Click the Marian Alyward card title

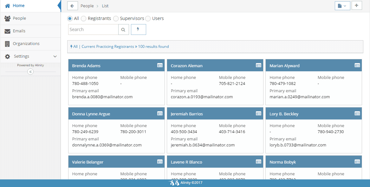[285, 66]
